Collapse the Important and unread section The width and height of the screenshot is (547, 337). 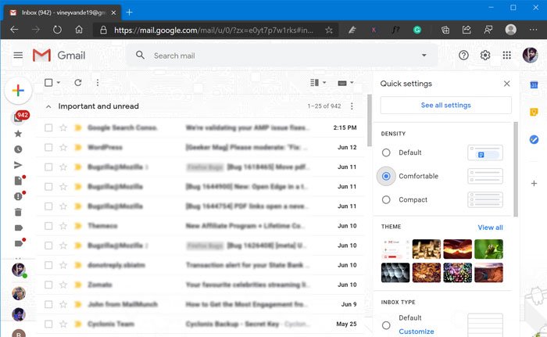tap(48, 106)
